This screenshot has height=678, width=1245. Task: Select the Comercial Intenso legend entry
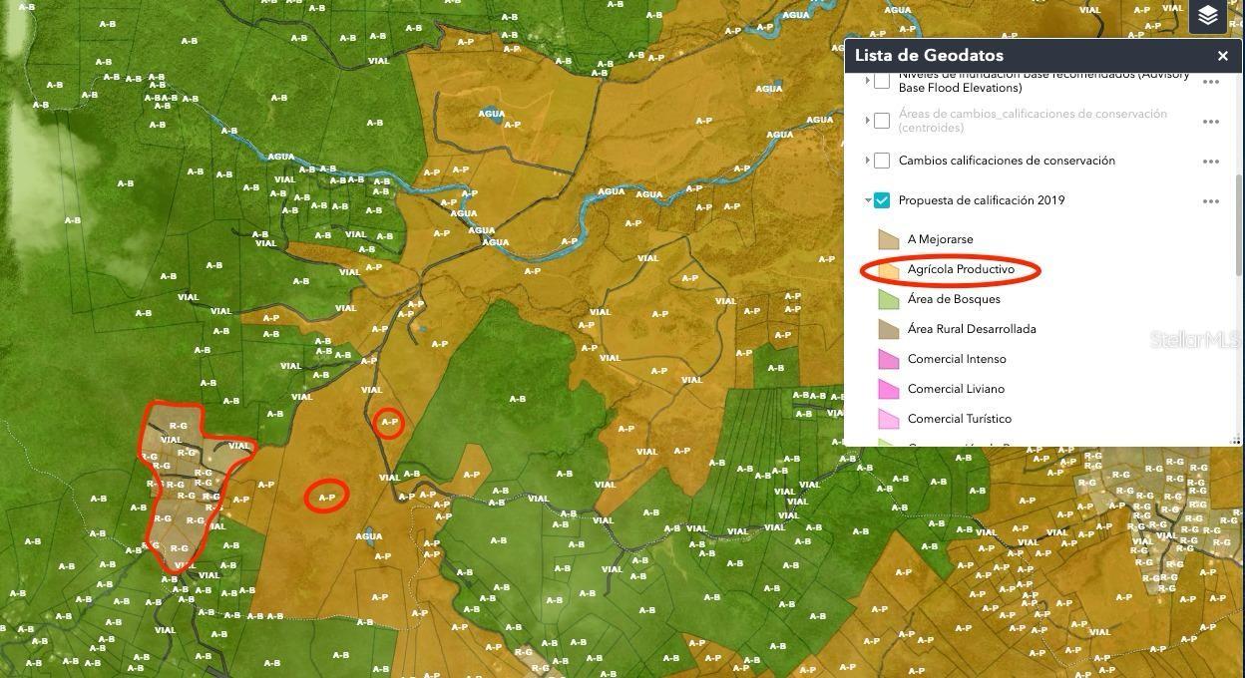956,359
